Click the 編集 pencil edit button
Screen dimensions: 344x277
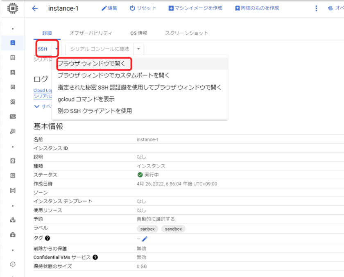coord(109,8)
